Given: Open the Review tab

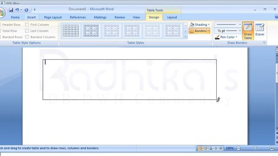Looking at the screenshot, I should [120, 17].
